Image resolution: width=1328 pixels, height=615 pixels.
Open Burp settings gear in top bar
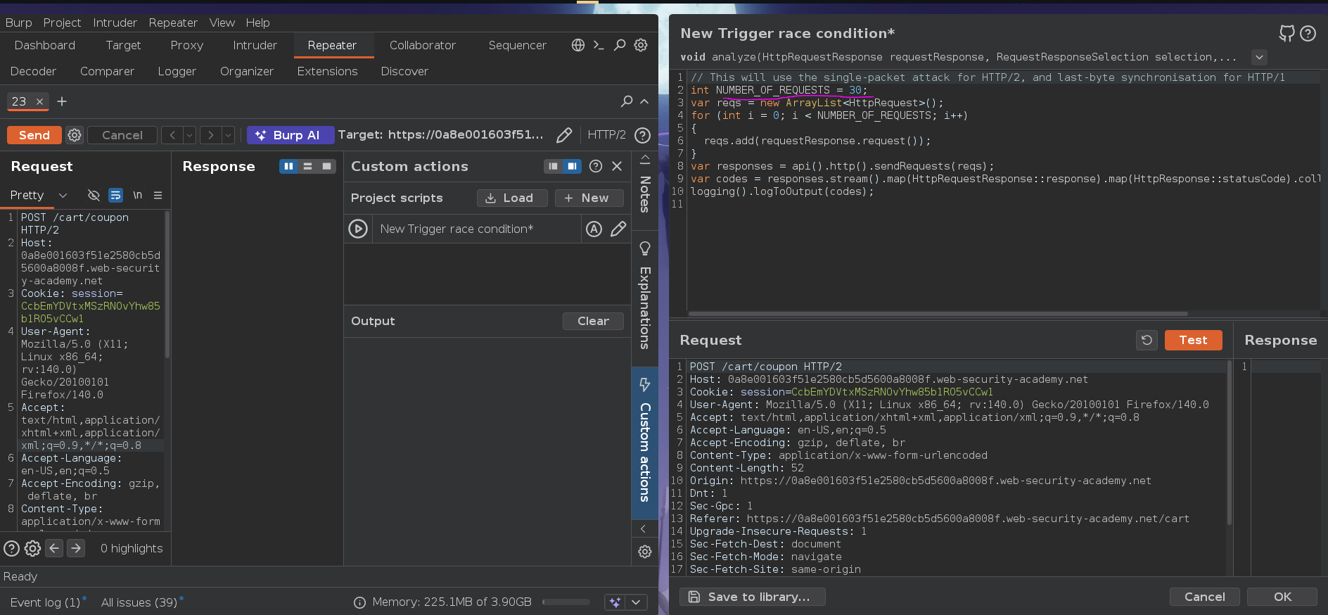641,45
